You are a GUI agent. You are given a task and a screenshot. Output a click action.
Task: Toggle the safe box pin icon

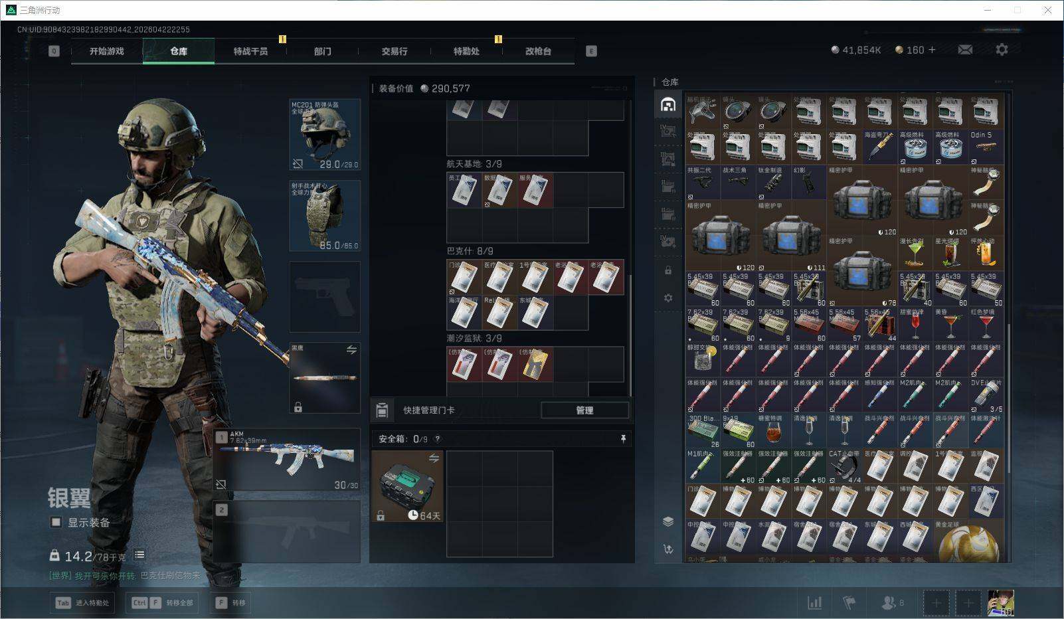623,439
